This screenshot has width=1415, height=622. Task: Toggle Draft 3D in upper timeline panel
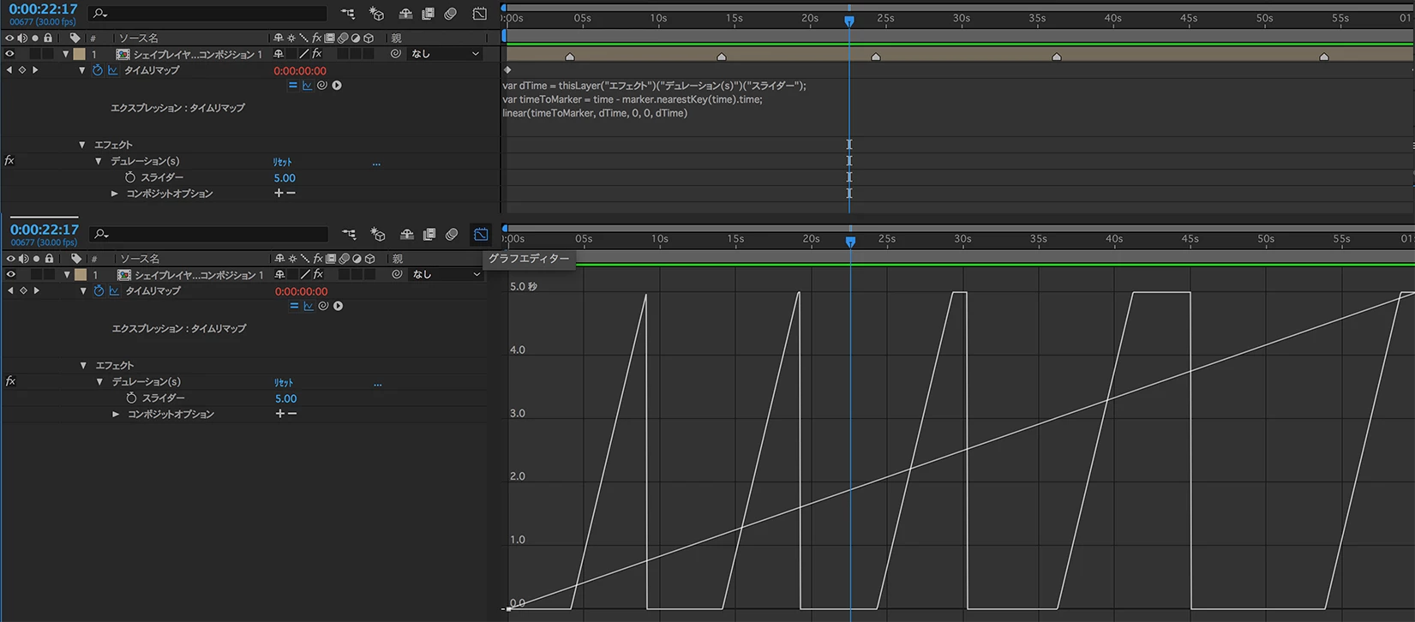pos(376,14)
